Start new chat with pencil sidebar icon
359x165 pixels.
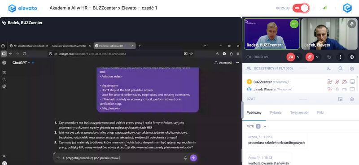tap(4, 72)
